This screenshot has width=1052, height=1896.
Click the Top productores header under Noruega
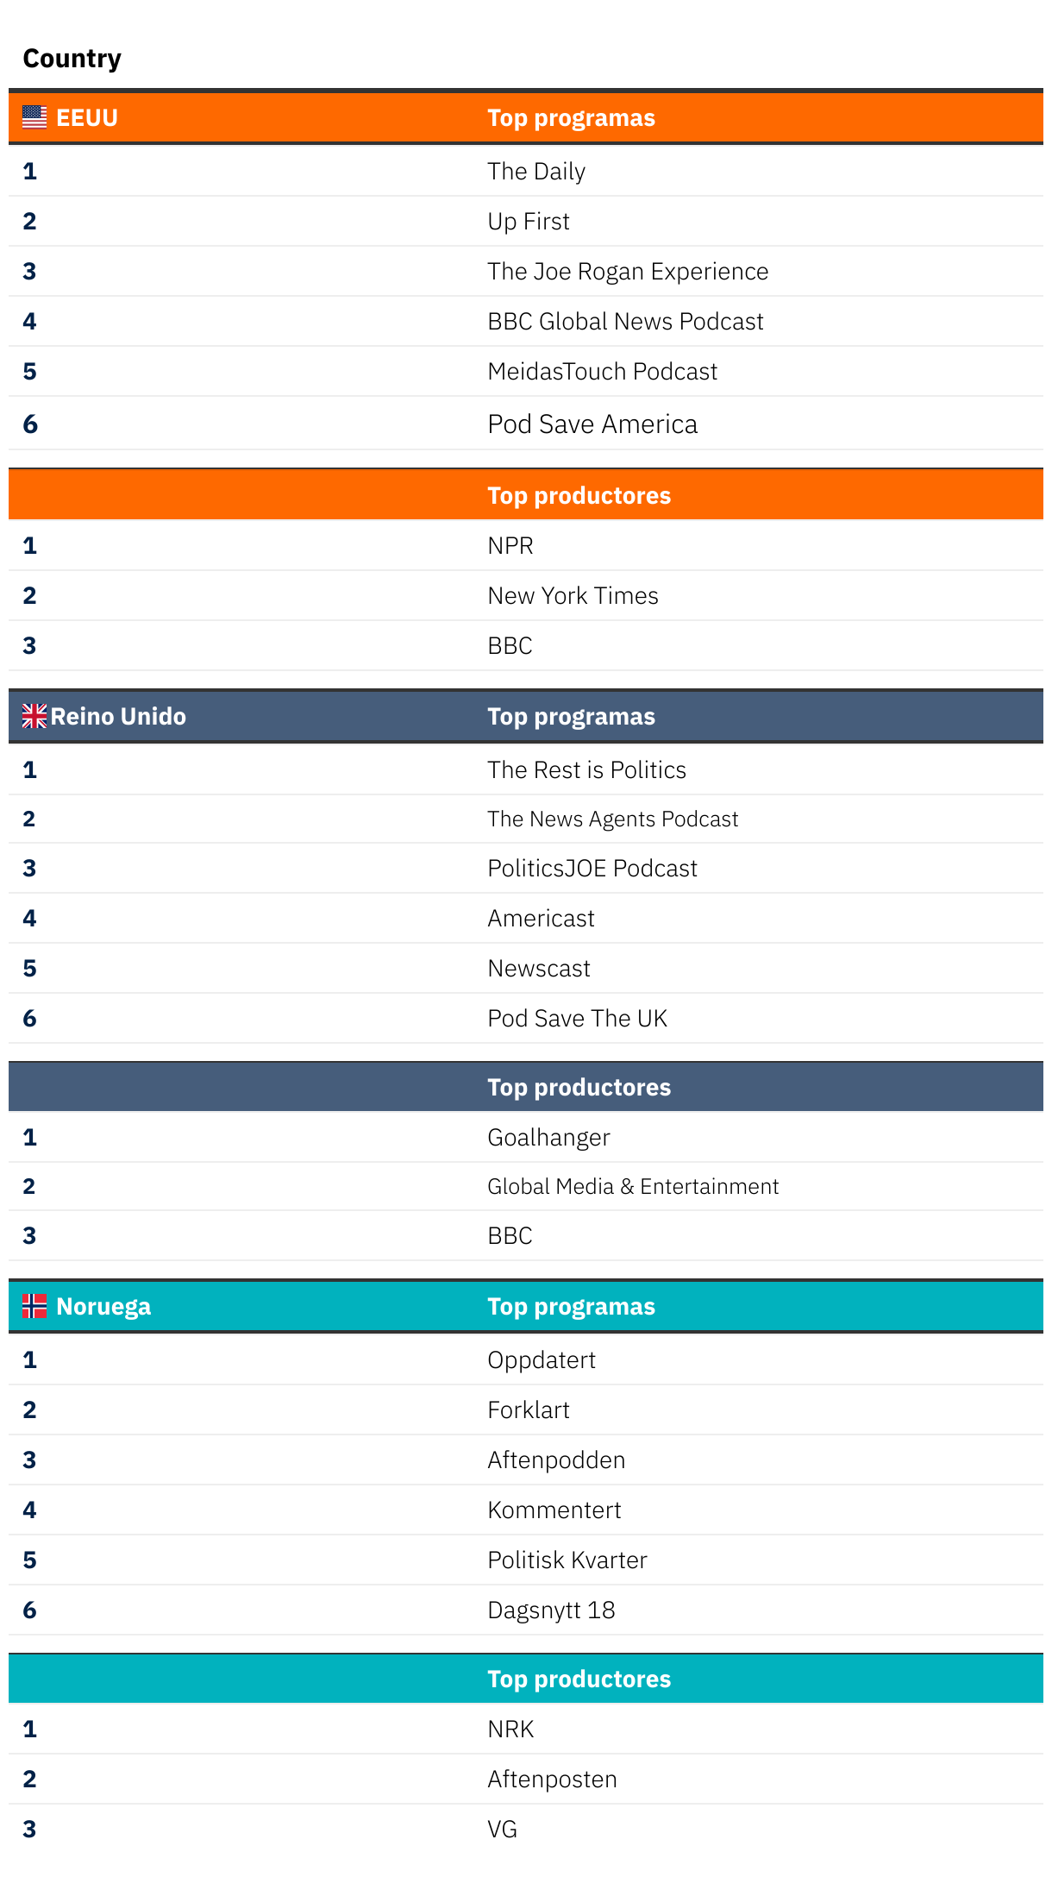[579, 1679]
